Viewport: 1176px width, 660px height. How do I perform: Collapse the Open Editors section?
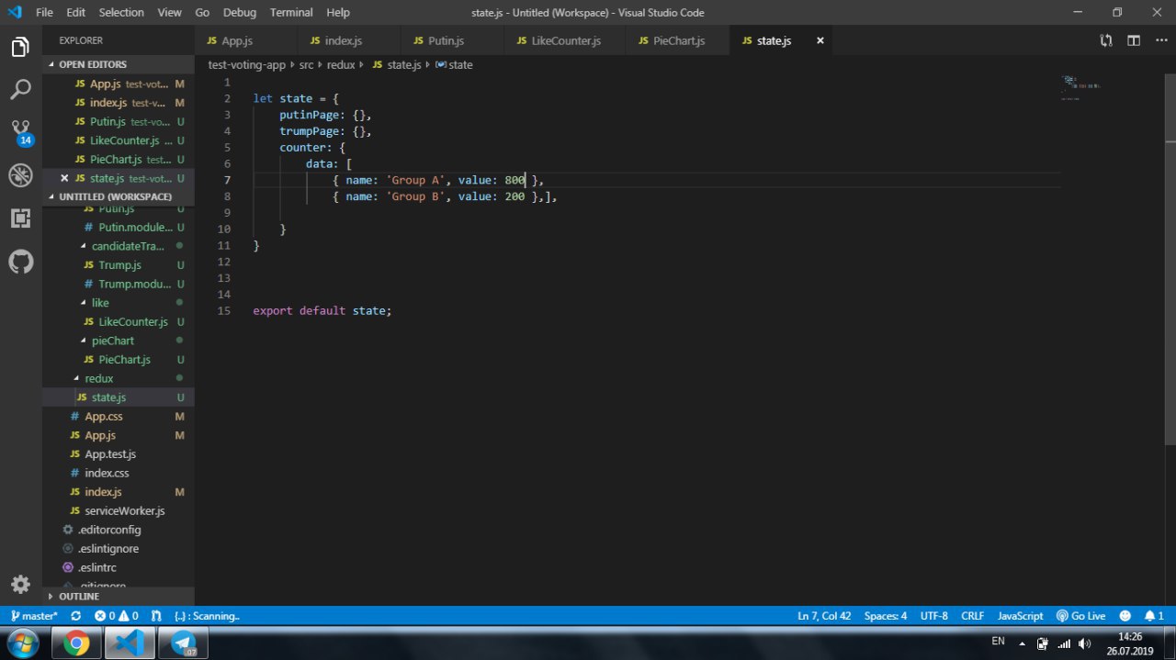(x=93, y=64)
